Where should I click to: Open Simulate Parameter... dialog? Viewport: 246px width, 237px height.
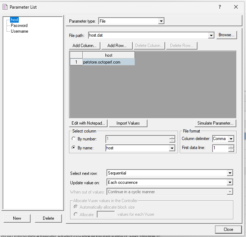(215, 123)
